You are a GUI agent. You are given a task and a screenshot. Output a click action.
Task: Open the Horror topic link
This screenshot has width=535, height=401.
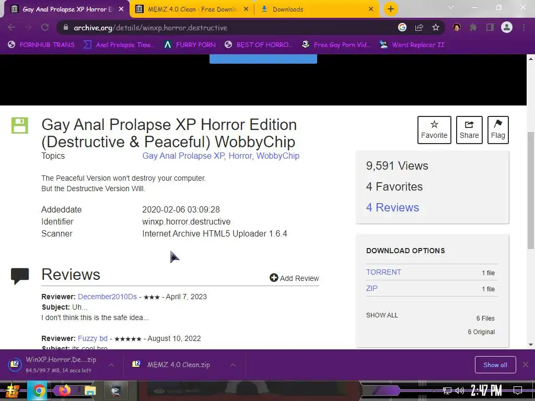tap(240, 156)
